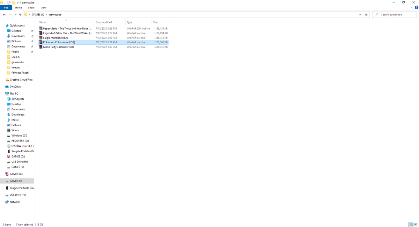Open OneDrive in the navigation pane

(x=15, y=87)
